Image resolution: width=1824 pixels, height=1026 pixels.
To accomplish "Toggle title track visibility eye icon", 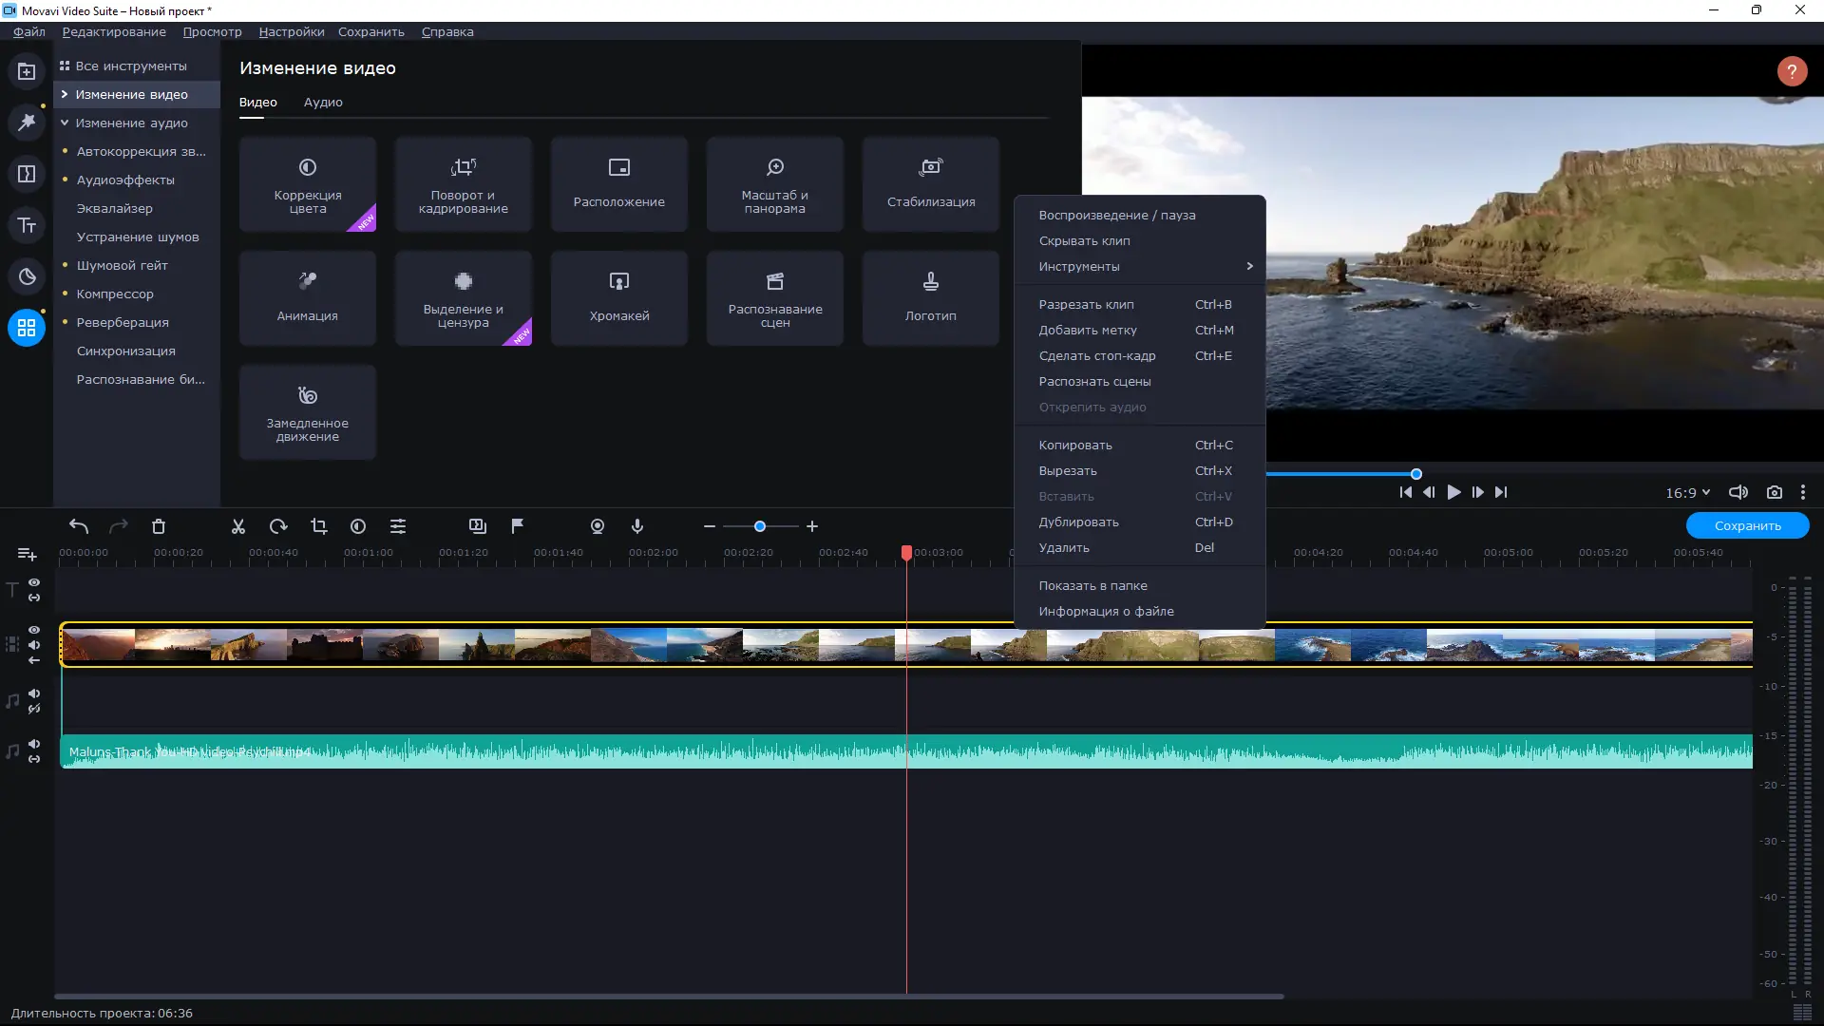I will point(34,582).
